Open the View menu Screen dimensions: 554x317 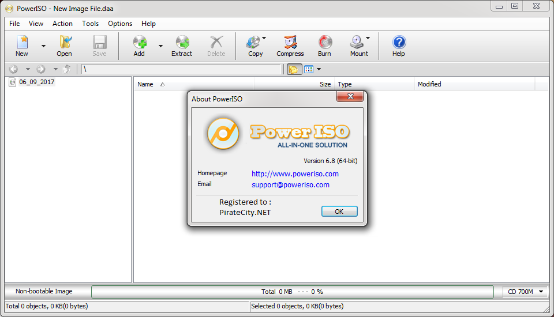pos(36,24)
